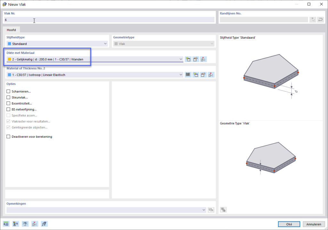The width and height of the screenshot is (328, 230).
Task: Open the material library book icon
Action: point(188,75)
